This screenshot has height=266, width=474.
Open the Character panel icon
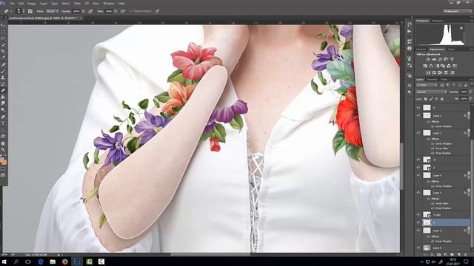[410, 86]
